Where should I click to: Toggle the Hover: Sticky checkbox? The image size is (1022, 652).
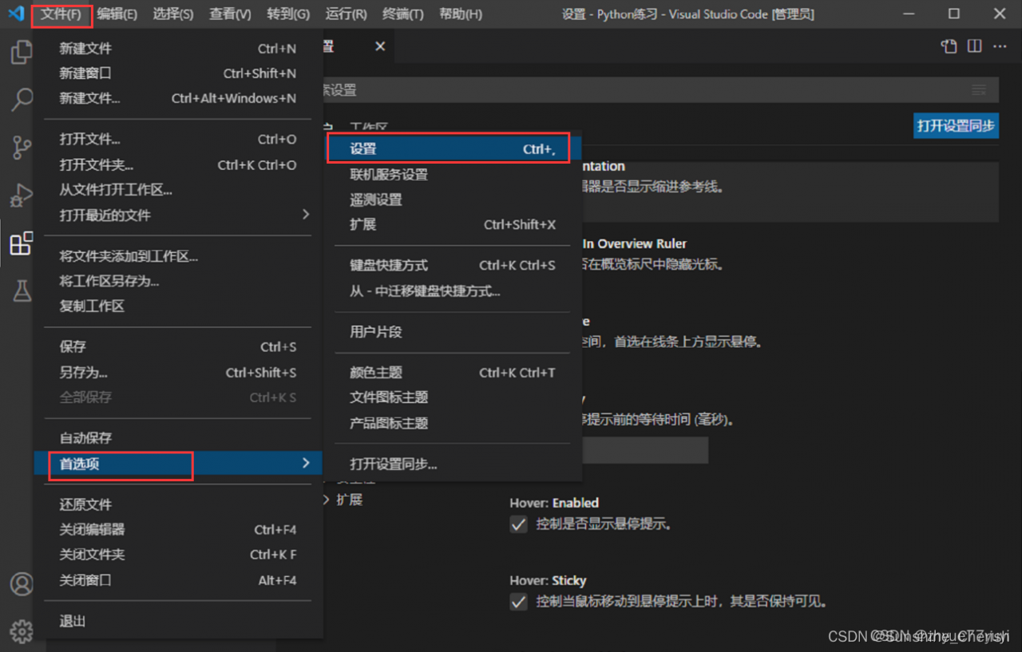click(x=519, y=602)
